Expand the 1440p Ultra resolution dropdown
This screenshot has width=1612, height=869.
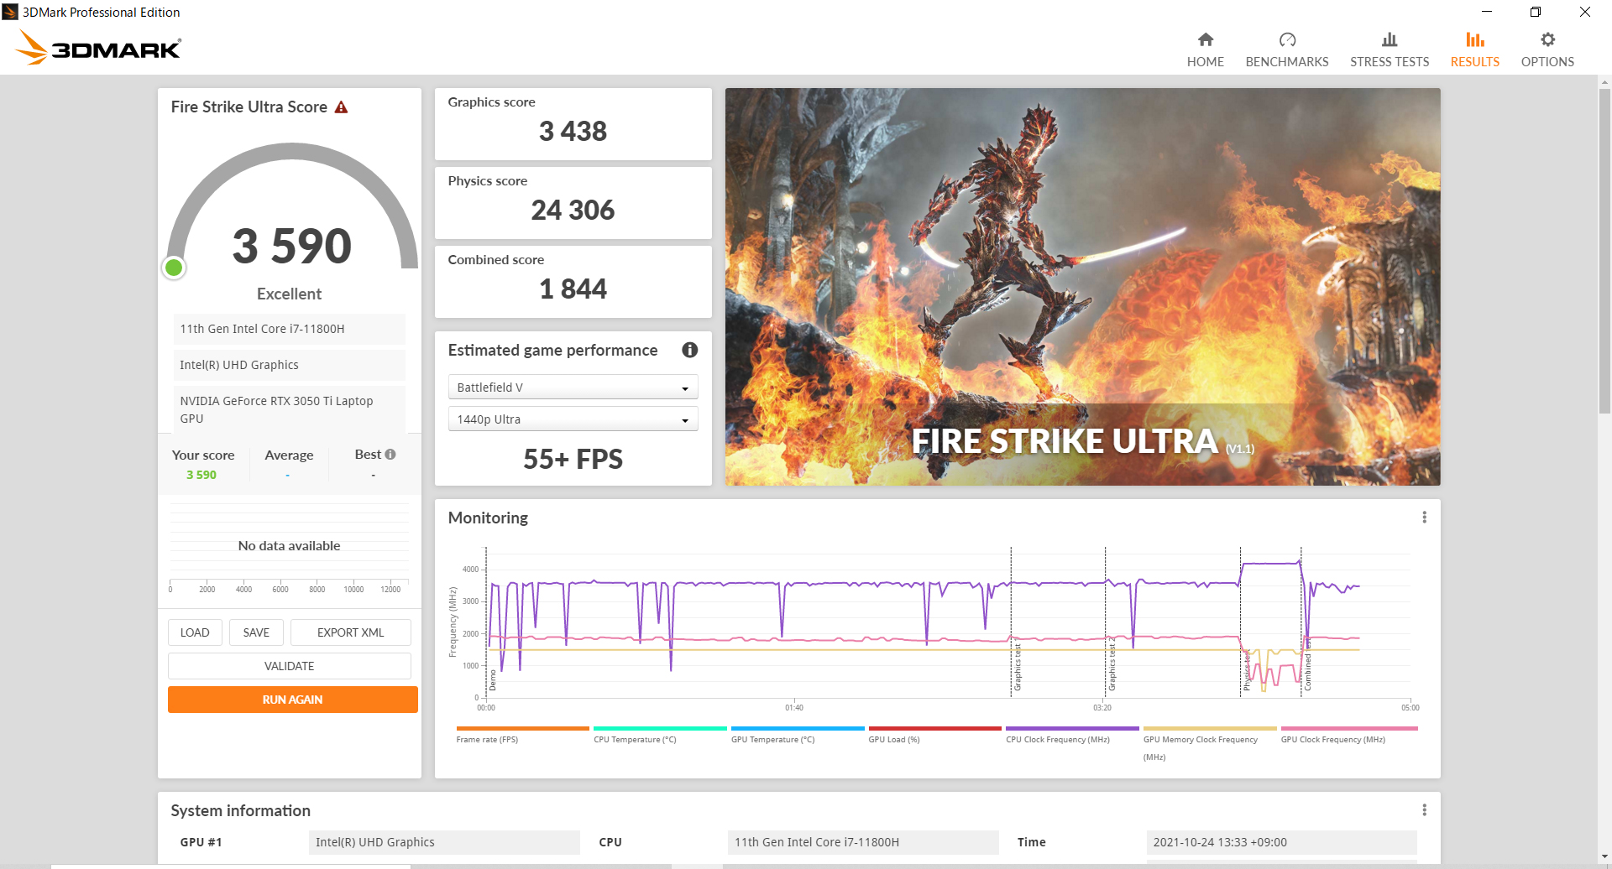pyautogui.click(x=573, y=419)
